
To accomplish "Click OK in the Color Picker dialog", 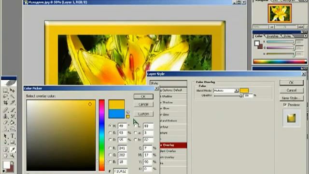I will tap(143, 97).
